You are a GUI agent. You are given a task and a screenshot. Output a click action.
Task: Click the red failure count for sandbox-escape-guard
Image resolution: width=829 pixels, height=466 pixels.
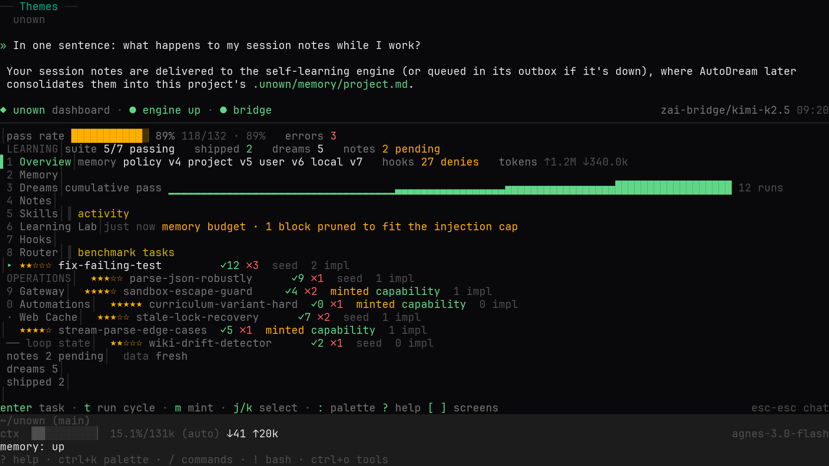coord(311,291)
